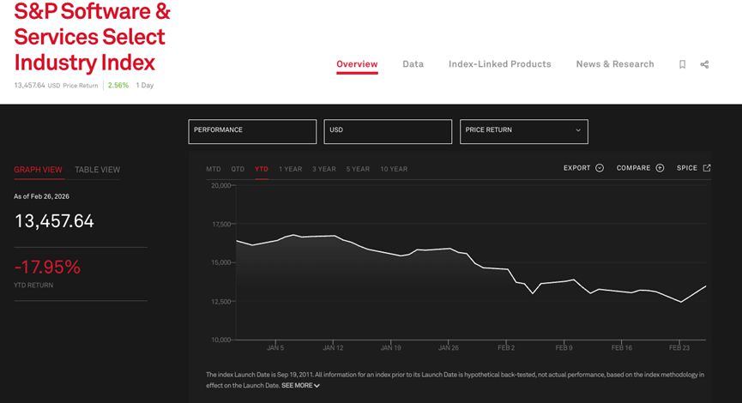Open SPICE external link icon
Viewport: 742px width, 403px height.
[x=707, y=168]
